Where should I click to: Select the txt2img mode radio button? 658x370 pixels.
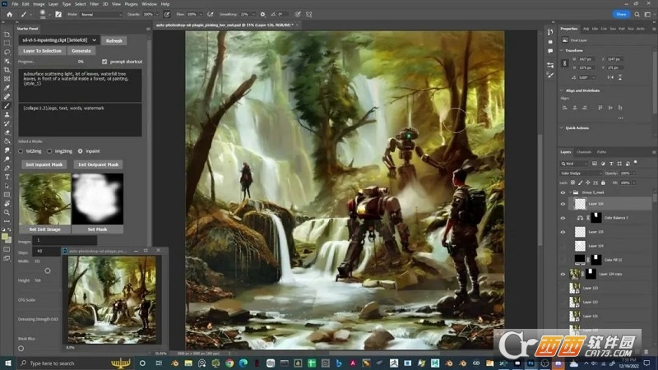[x=21, y=151]
